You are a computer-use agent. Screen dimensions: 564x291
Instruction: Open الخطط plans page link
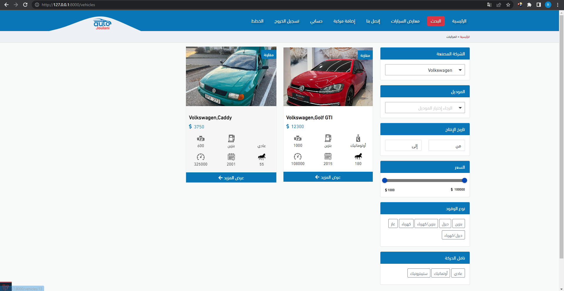(x=257, y=21)
